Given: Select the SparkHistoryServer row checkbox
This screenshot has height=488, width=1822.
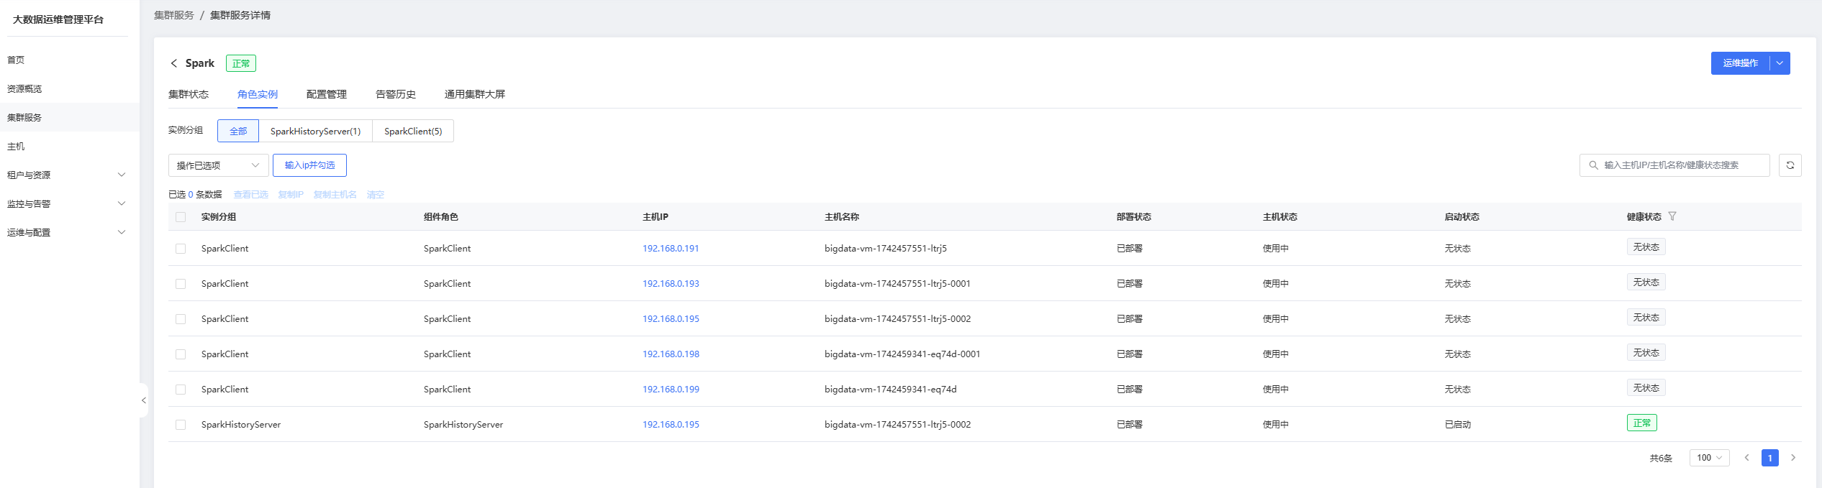Looking at the screenshot, I should click(181, 425).
